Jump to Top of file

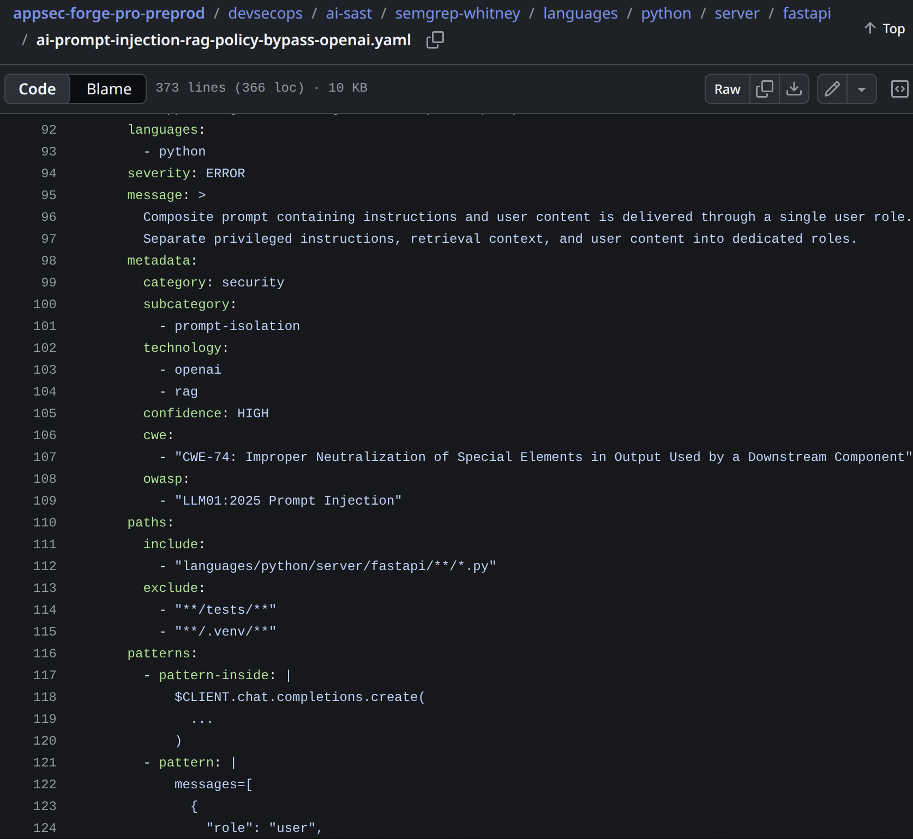(885, 28)
